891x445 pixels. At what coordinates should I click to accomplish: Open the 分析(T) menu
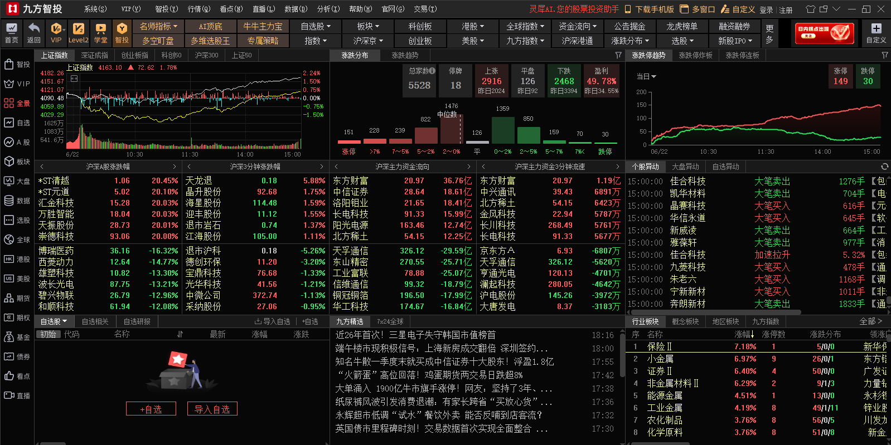point(328,9)
